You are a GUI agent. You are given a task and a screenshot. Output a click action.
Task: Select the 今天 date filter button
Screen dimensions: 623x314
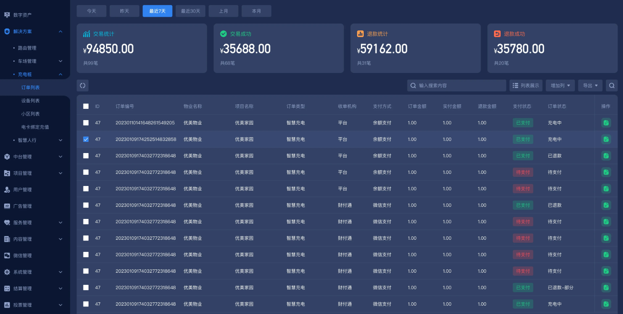click(x=91, y=11)
